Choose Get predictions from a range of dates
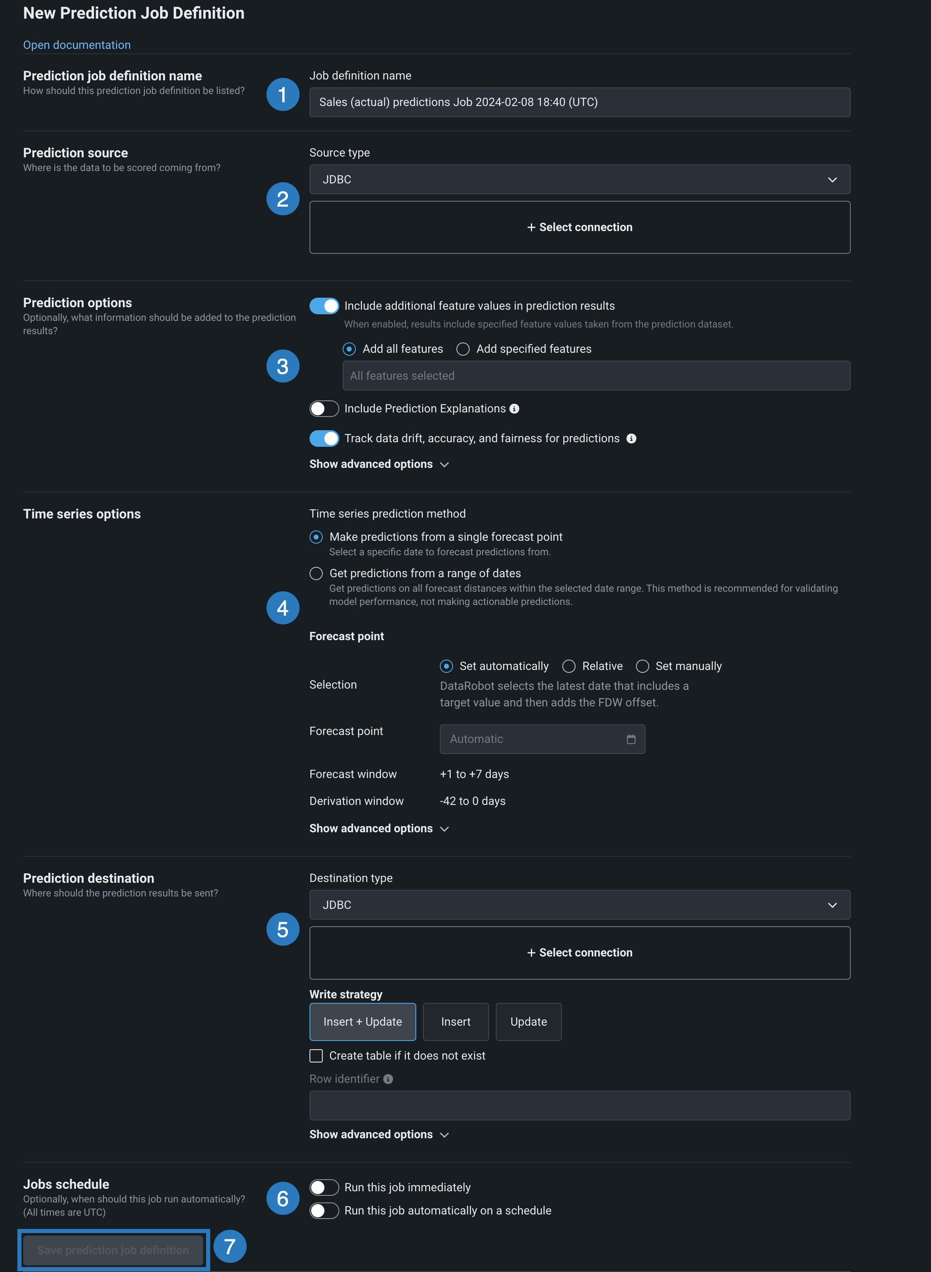Image resolution: width=931 pixels, height=1272 pixels. pos(316,573)
